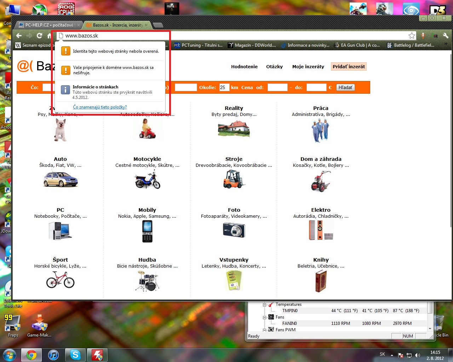
Task: Click the Hľadať search button
Action: [x=345, y=87]
